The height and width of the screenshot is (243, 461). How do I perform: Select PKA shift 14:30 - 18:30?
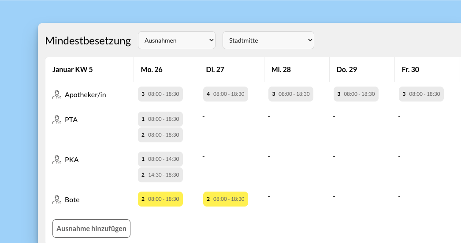pos(160,175)
